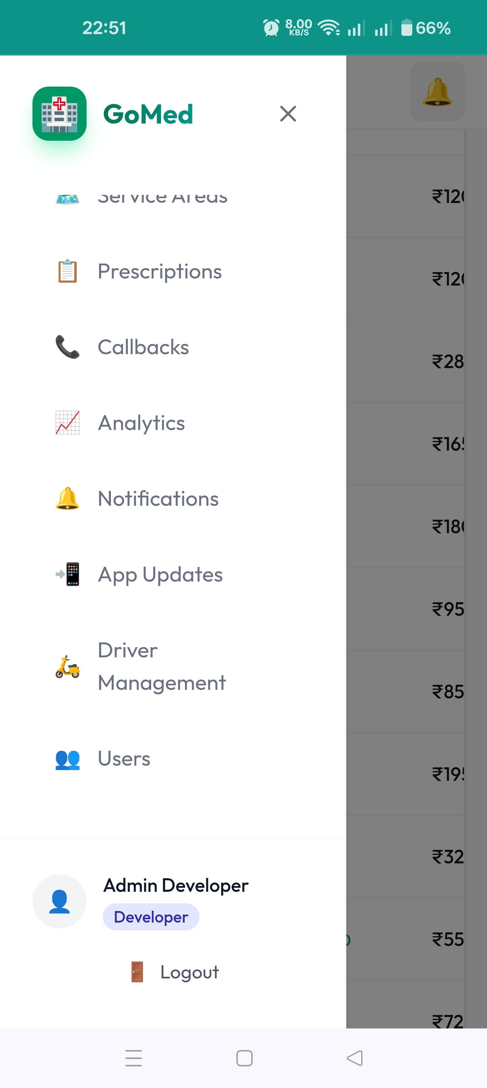The height and width of the screenshot is (1088, 487).
Task: Tap the Admin Developer profile avatar
Action: 60,901
